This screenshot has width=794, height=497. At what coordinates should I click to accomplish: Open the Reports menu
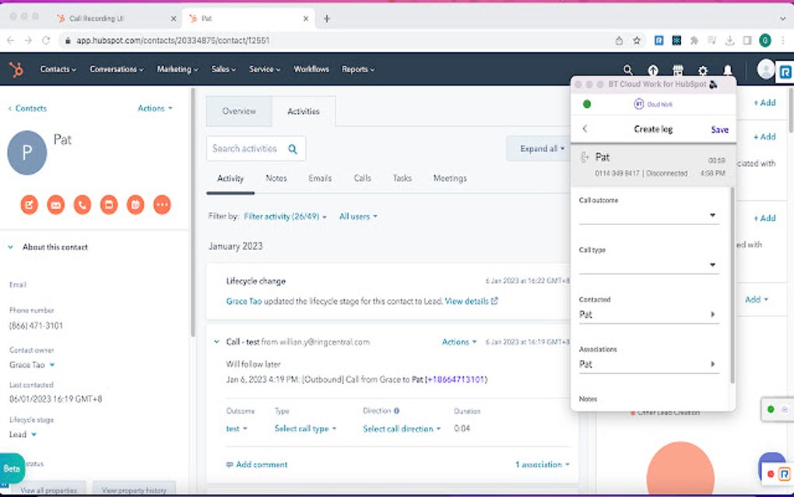[x=358, y=69]
